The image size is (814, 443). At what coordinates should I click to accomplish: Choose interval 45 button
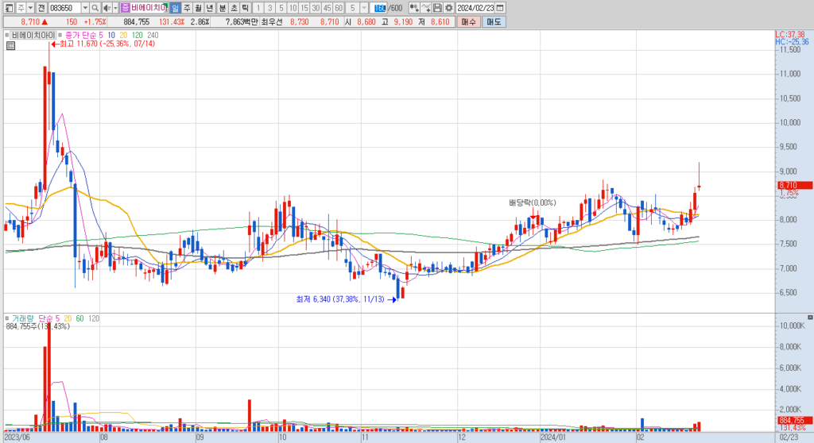(327, 8)
